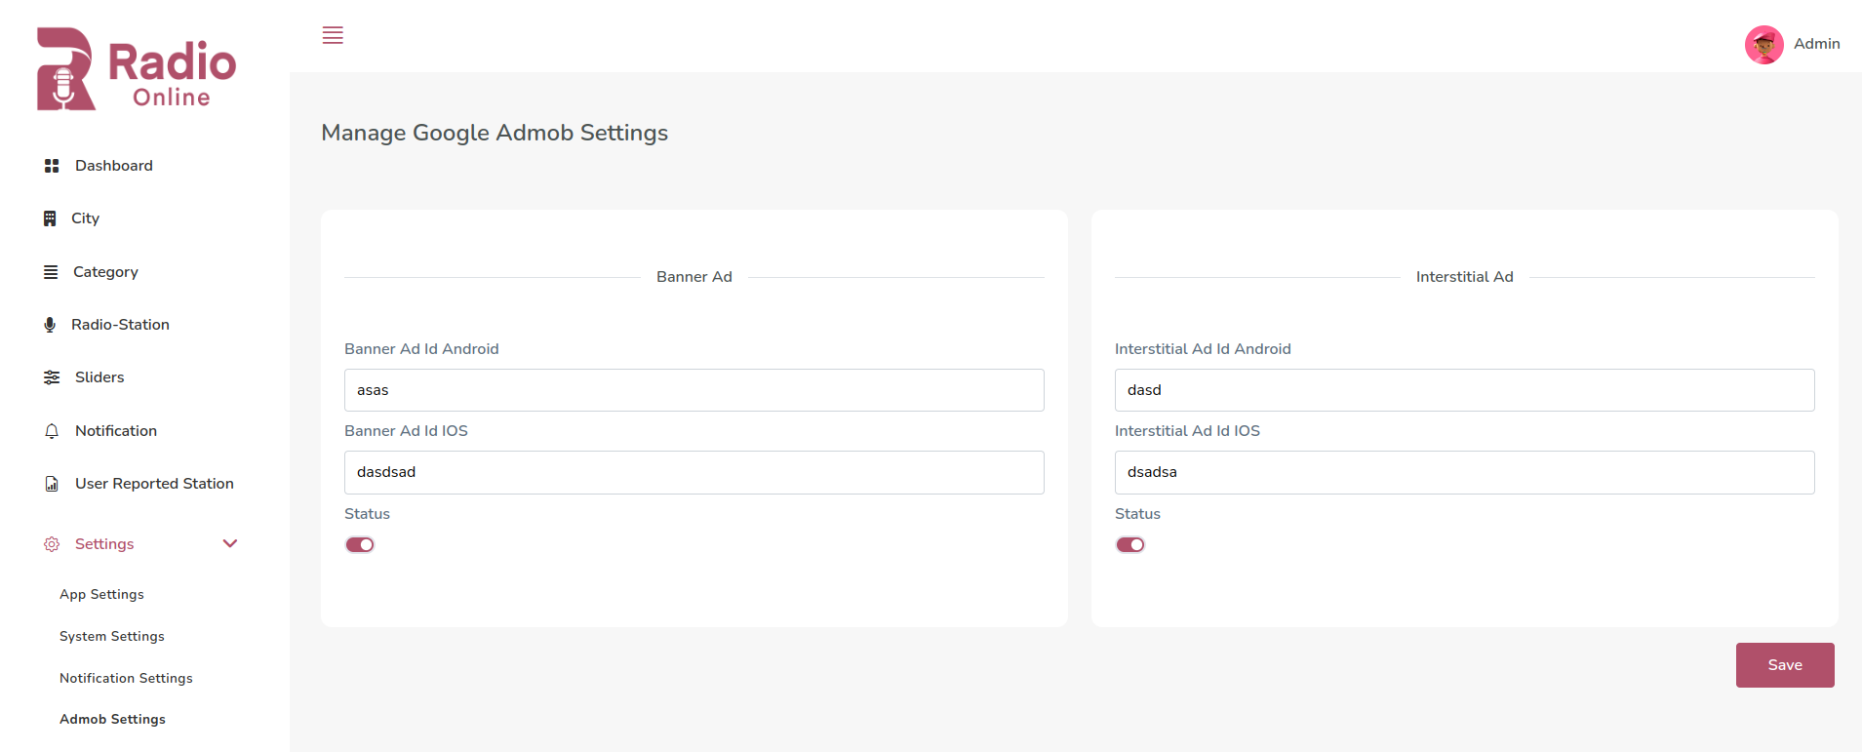1862x752 pixels.
Task: Click the Admin avatar image
Action: 1763,44
